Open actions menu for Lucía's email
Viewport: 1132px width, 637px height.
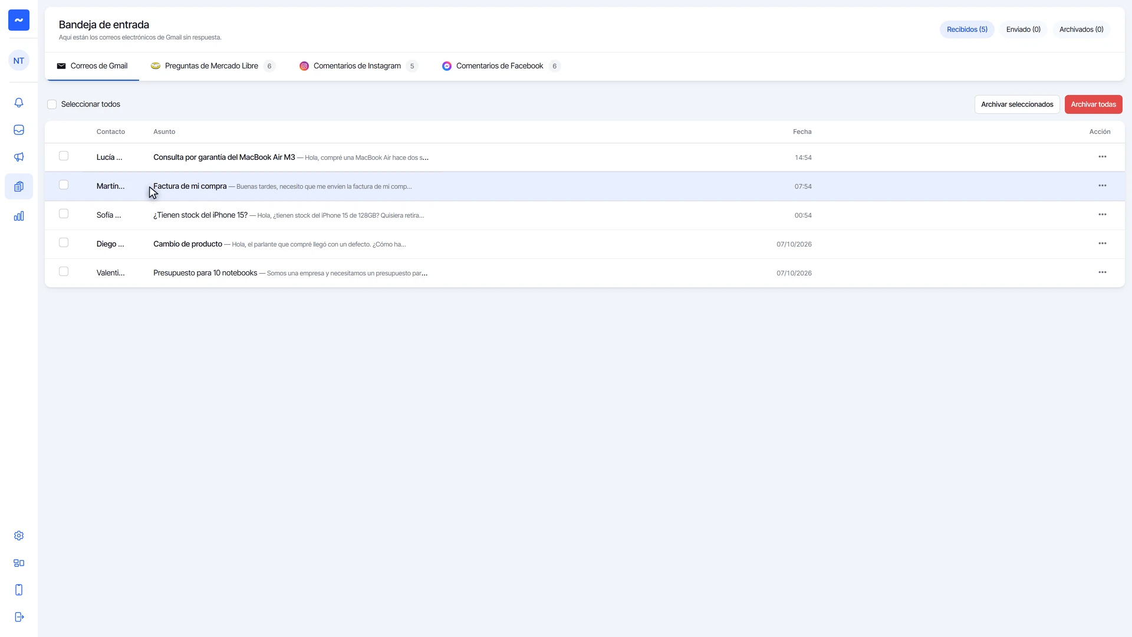pos(1102,157)
